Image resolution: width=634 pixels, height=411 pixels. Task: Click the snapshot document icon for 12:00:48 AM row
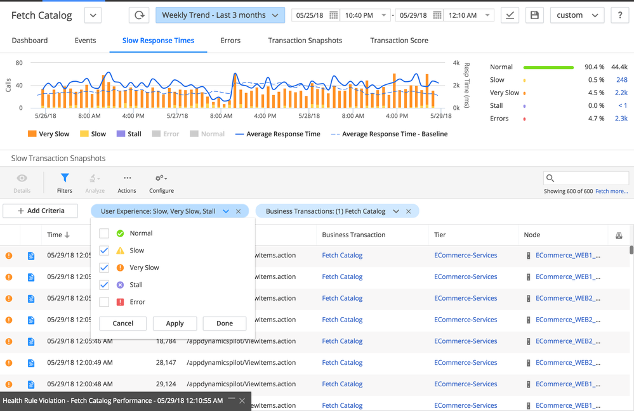pyautogui.click(x=31, y=384)
